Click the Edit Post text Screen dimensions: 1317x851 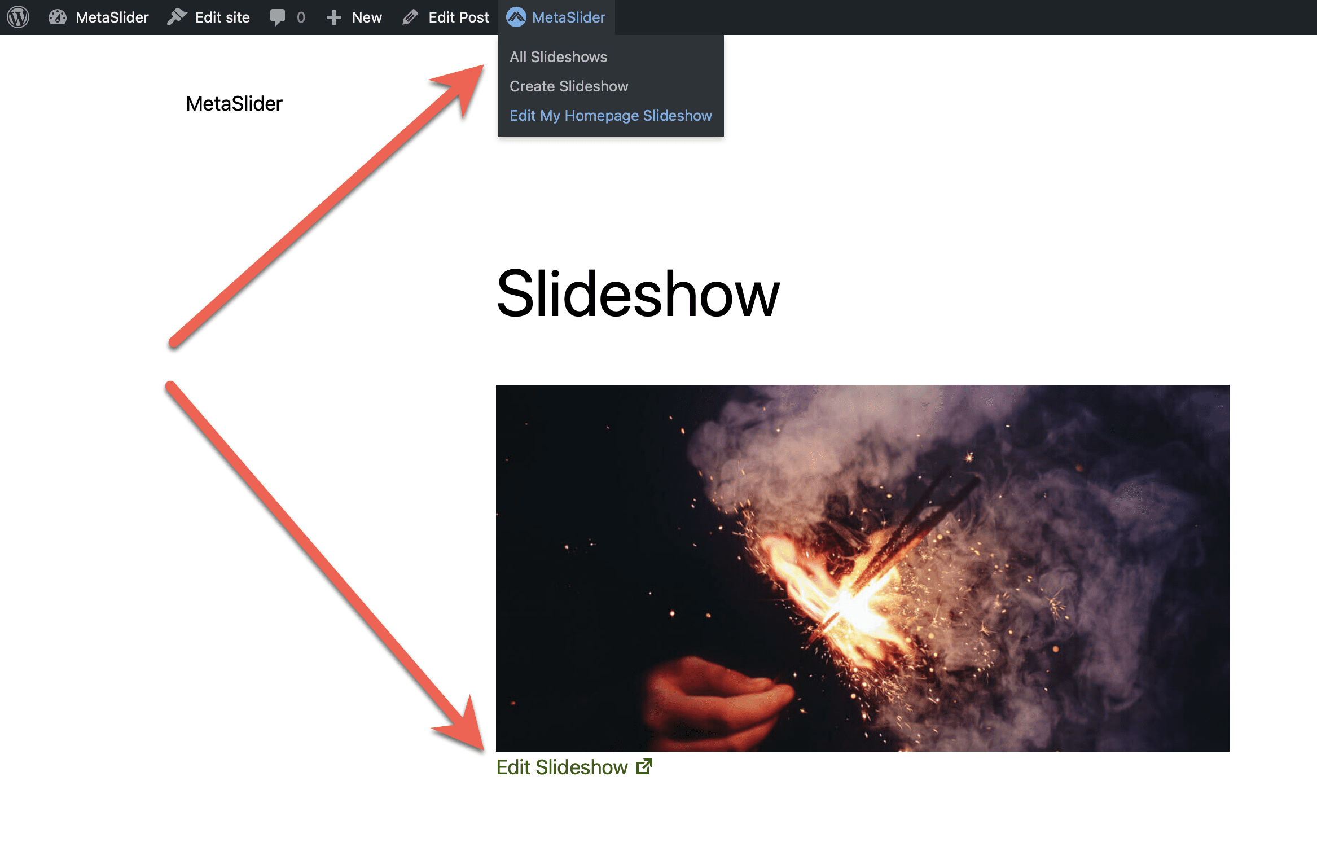(x=458, y=17)
